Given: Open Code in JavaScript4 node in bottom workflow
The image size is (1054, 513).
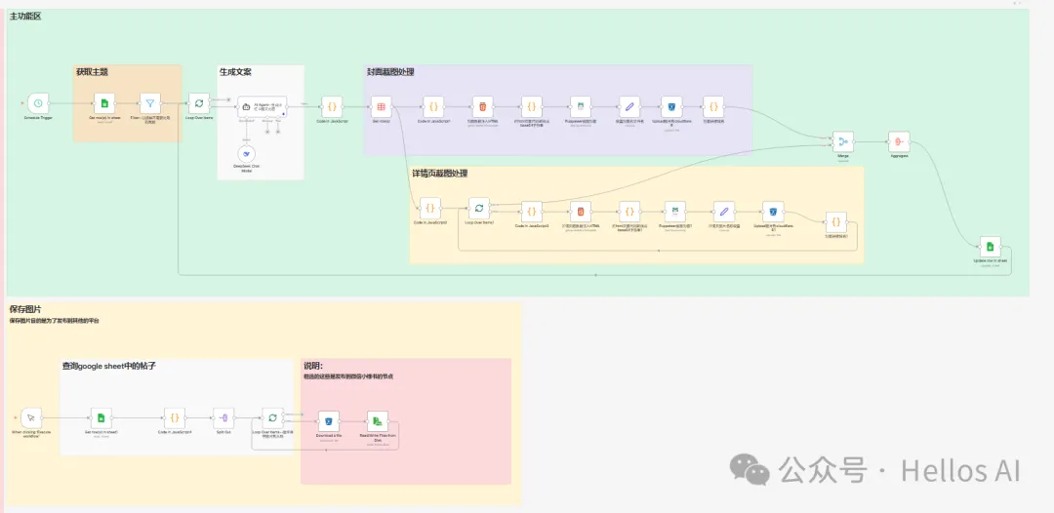Looking at the screenshot, I should coord(175,416).
